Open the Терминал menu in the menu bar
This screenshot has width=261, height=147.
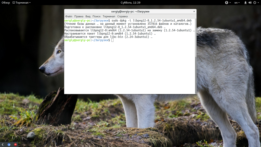point(109,16)
